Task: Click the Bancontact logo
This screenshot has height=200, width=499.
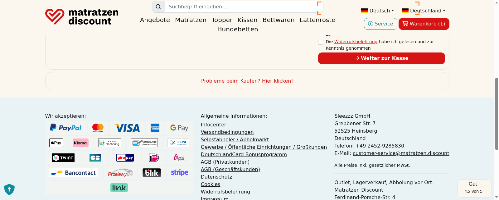Action: click(x=74, y=173)
